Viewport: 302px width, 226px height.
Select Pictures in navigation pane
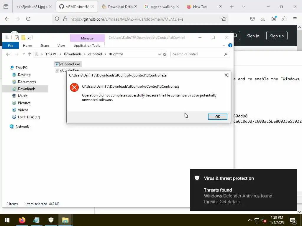[24, 103]
